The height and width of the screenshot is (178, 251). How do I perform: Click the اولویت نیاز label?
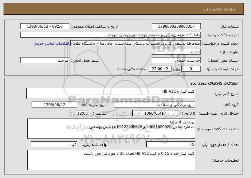pos(229,52)
